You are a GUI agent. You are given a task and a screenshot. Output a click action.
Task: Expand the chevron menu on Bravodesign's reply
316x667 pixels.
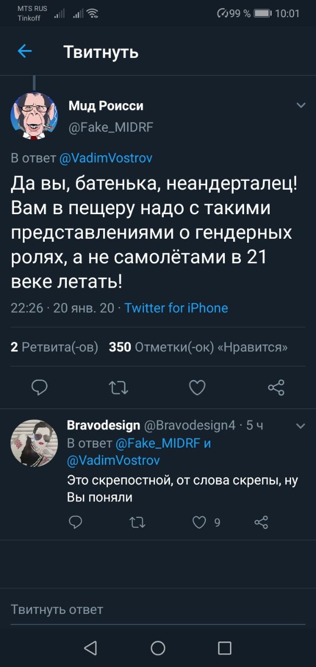301,426
